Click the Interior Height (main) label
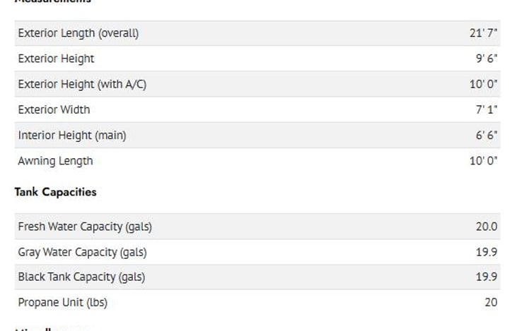The height and width of the screenshot is (331, 517). (x=71, y=135)
